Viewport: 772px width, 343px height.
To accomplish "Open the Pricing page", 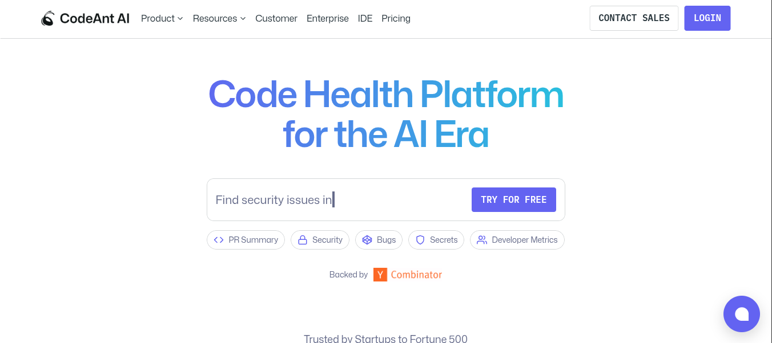I will tap(396, 18).
